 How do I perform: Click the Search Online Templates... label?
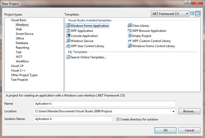pos(88,57)
